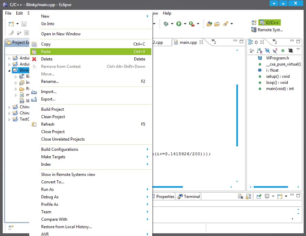The width and height of the screenshot is (306, 236).
Task: Click Import... in context menu
Action: coord(91,92)
